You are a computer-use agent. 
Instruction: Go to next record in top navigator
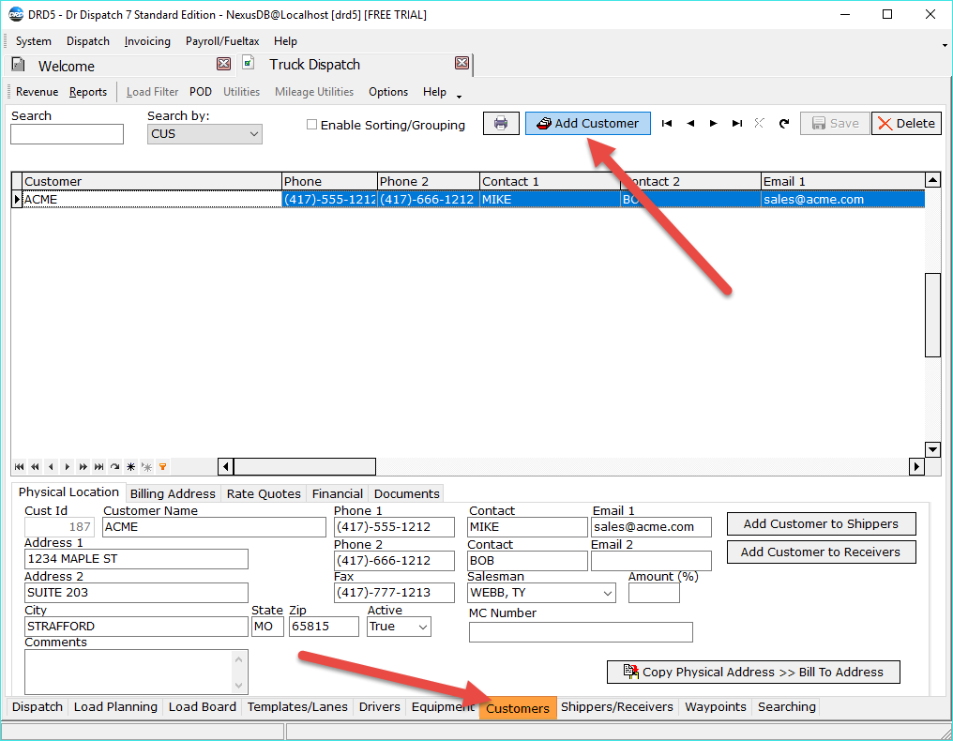pyautogui.click(x=714, y=124)
